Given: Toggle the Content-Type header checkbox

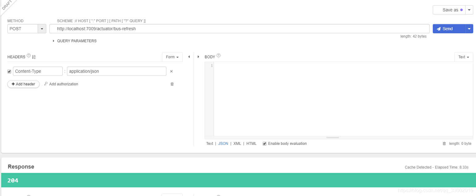Looking at the screenshot, I should (x=9, y=71).
